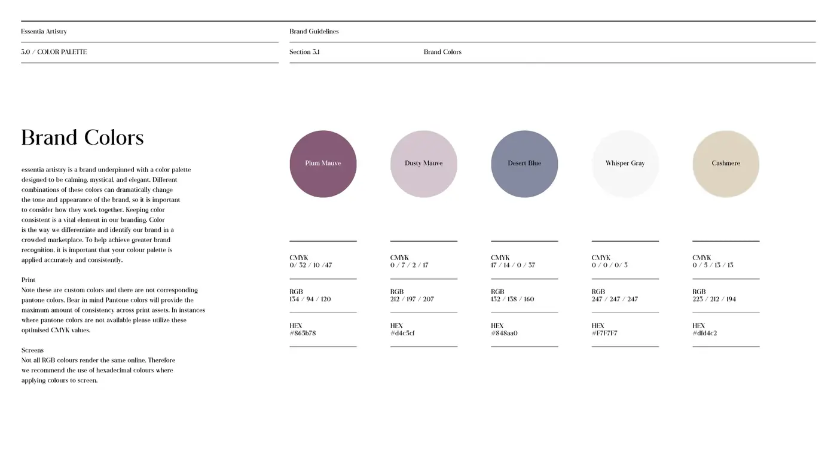
Task: Select the Whisper Gray color circle
Action: pyautogui.click(x=625, y=164)
